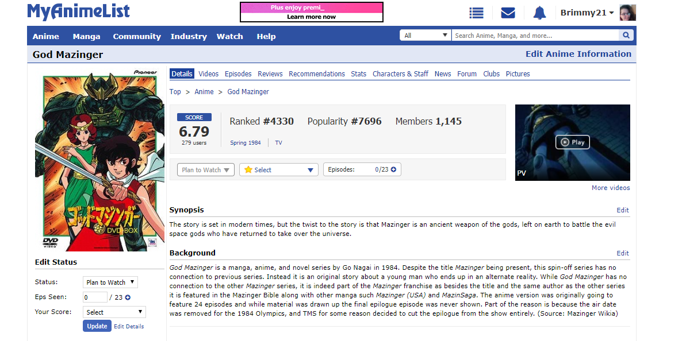
Task: Click Anime breadcrumb link
Action: click(204, 92)
